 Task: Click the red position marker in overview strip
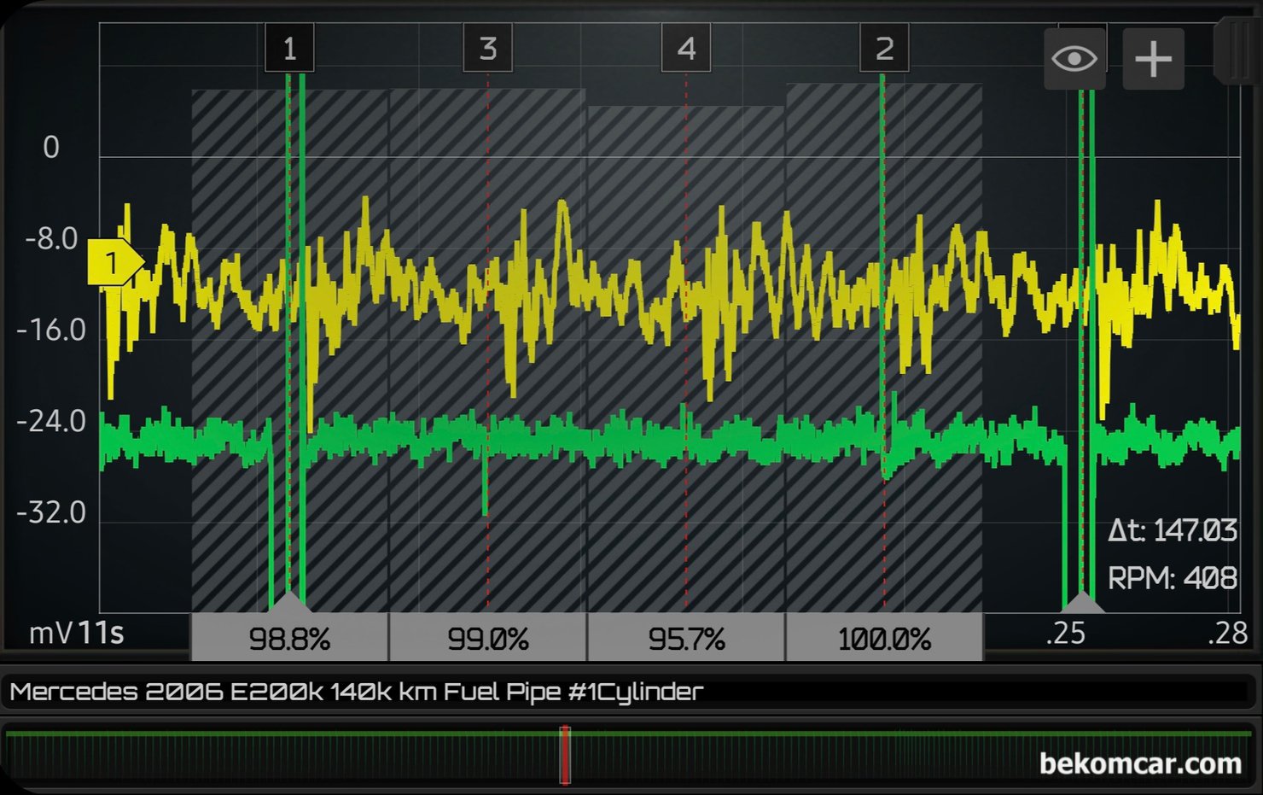(564, 755)
